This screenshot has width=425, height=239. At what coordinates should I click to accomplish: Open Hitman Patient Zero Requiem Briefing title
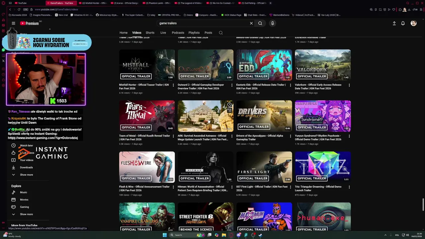tap(203, 189)
